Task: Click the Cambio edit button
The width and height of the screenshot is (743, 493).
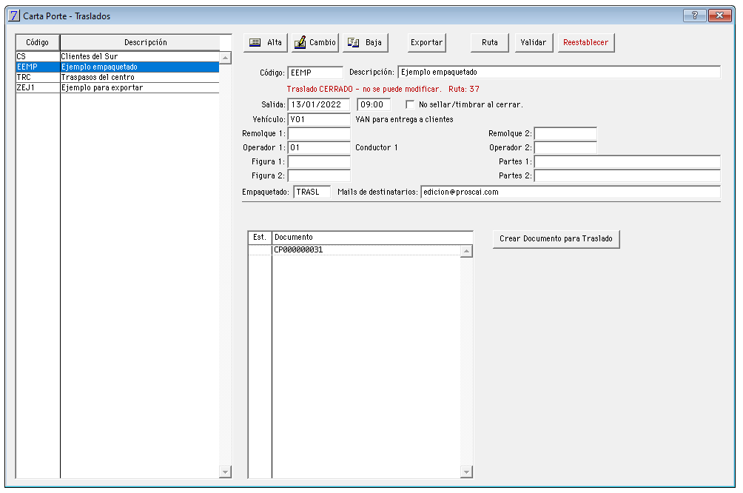Action: 315,43
